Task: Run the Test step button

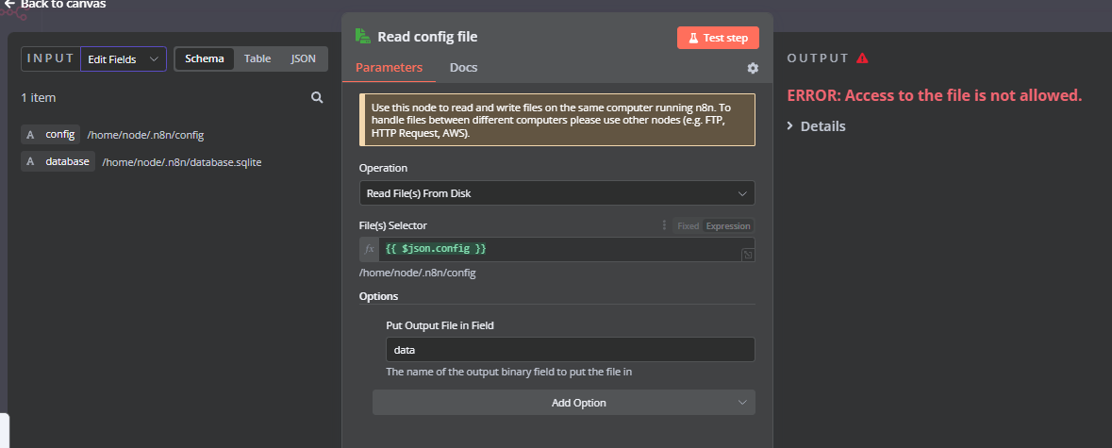Action: (718, 38)
